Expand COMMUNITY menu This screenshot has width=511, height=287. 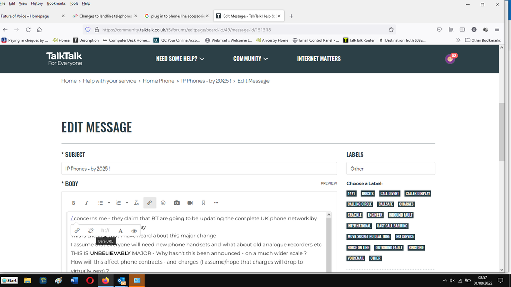pyautogui.click(x=250, y=59)
